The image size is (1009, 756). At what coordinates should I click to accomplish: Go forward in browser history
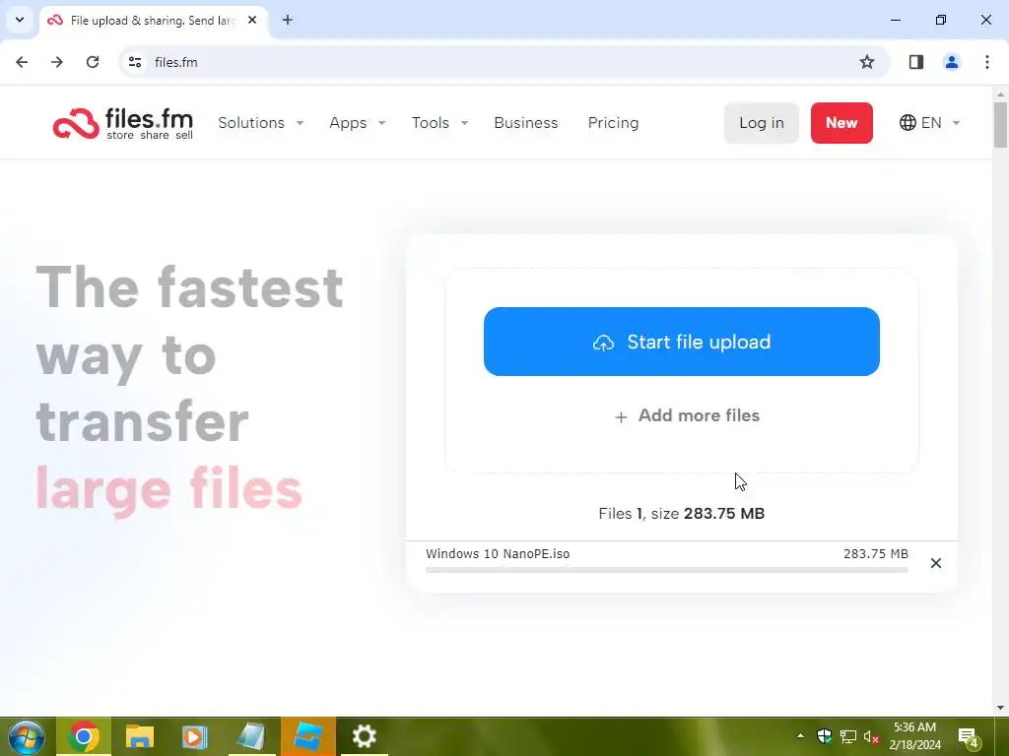57,62
